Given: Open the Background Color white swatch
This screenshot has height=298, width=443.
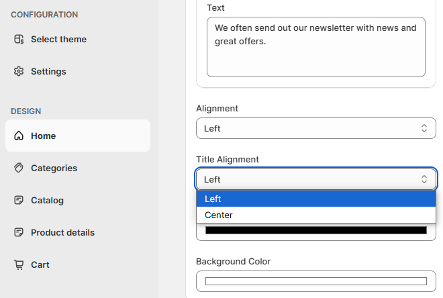Looking at the screenshot, I should [x=316, y=281].
